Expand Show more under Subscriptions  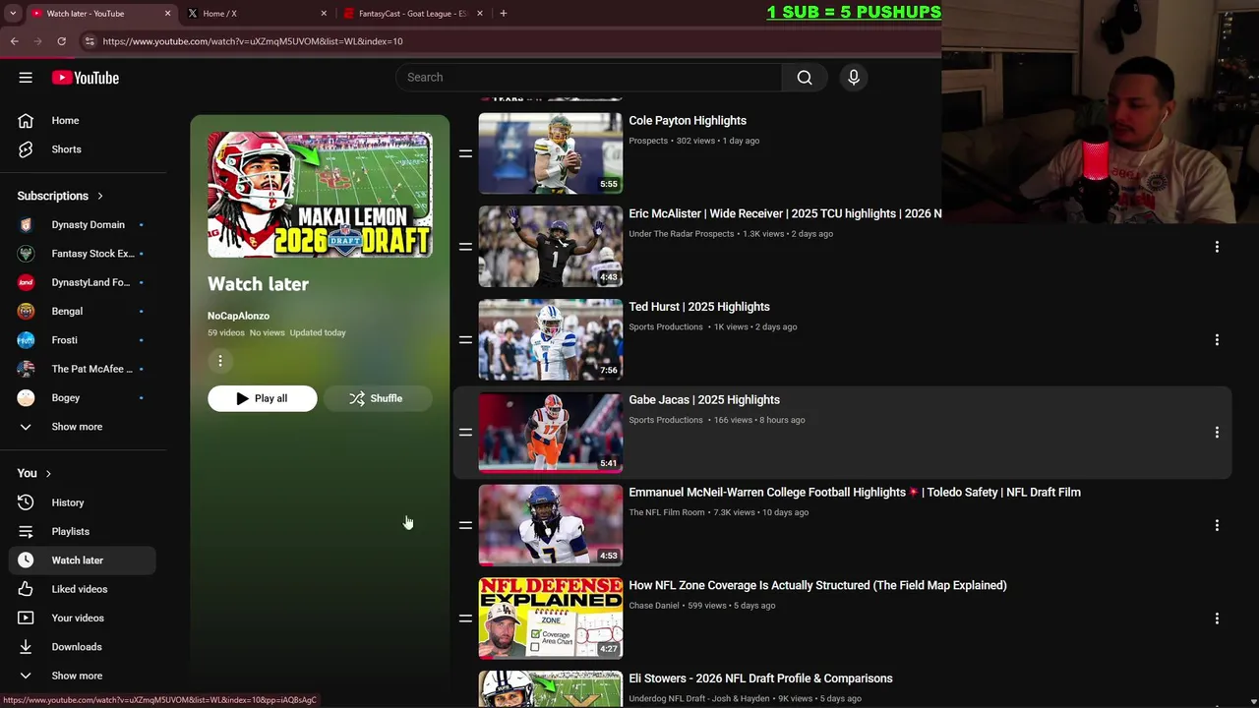click(83, 427)
